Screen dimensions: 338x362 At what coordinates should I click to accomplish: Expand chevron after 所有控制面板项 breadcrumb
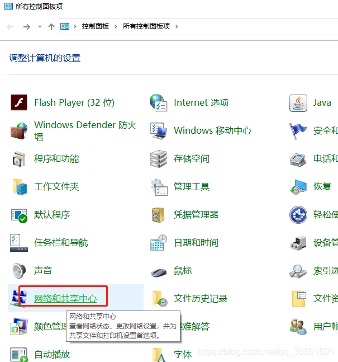click(177, 26)
